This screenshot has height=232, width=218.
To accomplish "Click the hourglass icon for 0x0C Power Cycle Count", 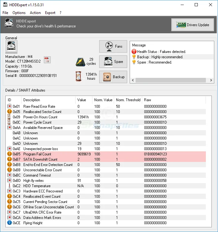I will [9, 122].
